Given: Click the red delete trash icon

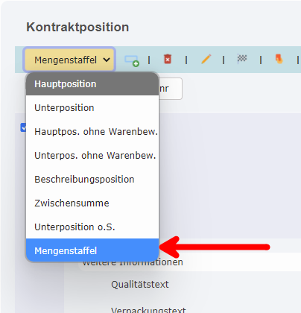Looking at the screenshot, I should click(x=168, y=59).
